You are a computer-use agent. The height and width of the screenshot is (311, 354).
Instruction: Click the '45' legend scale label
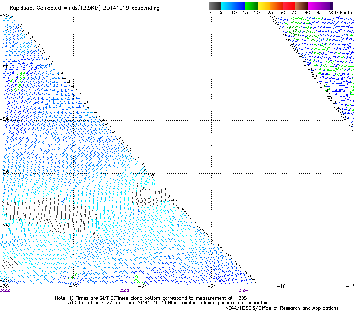(x=319, y=13)
